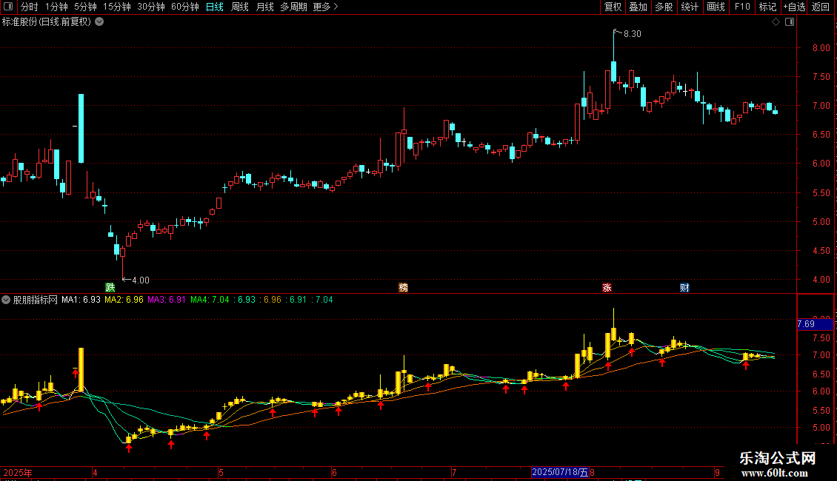Click the 统计 statistics button
837x481 pixels.
point(690,7)
